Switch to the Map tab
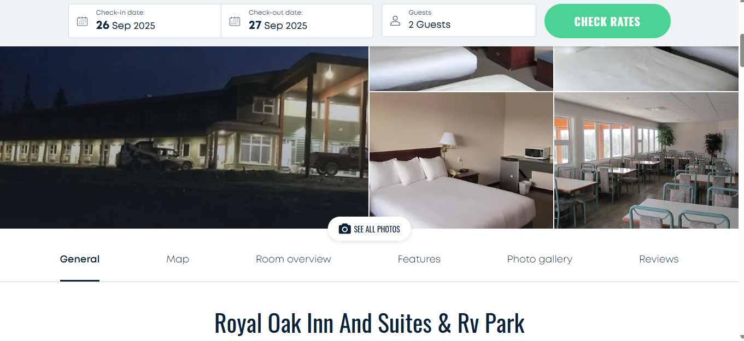 [178, 259]
